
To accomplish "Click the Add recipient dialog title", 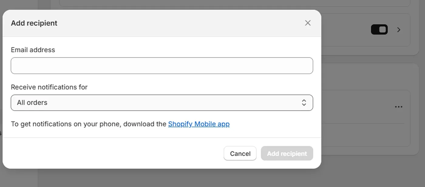I will point(34,23).
